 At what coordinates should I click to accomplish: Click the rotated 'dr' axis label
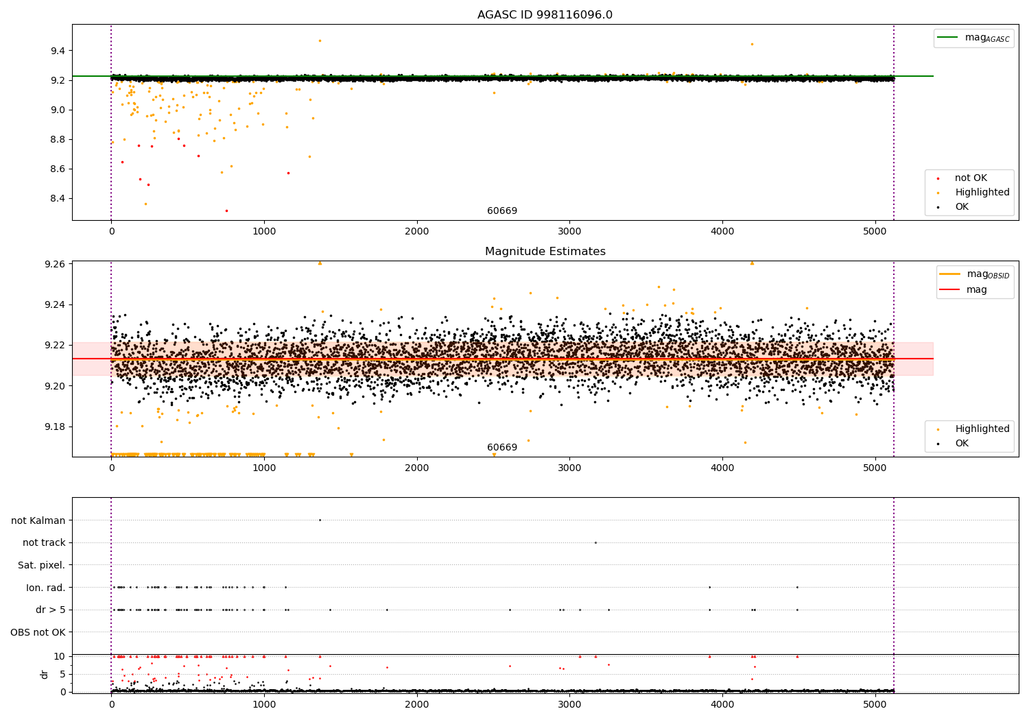click(45, 675)
